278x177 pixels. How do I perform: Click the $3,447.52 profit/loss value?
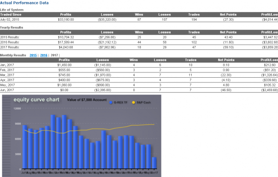click(270, 37)
